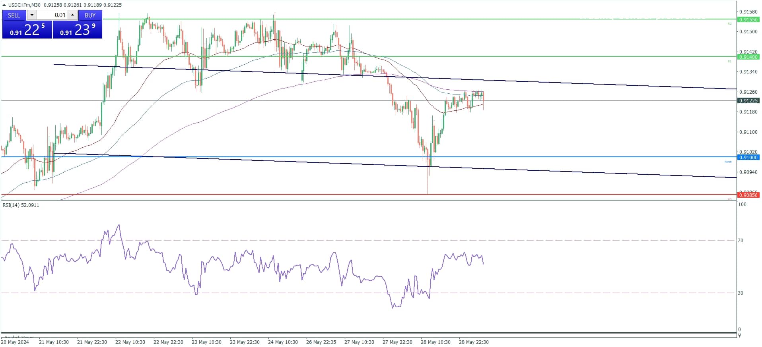Click the 27 May 10:30 time label
The image size is (762, 347).
(x=359, y=342)
